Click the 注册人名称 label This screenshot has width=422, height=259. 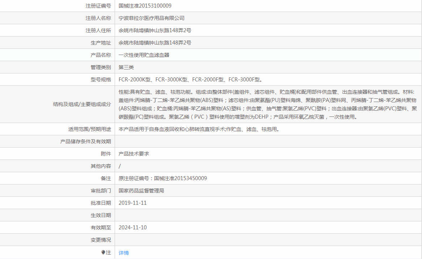click(98, 18)
